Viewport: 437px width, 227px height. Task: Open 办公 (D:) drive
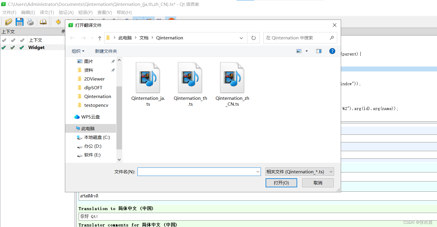click(x=93, y=146)
